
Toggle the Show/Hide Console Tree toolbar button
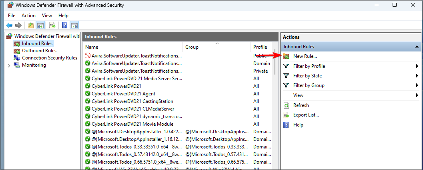[x=40, y=26]
